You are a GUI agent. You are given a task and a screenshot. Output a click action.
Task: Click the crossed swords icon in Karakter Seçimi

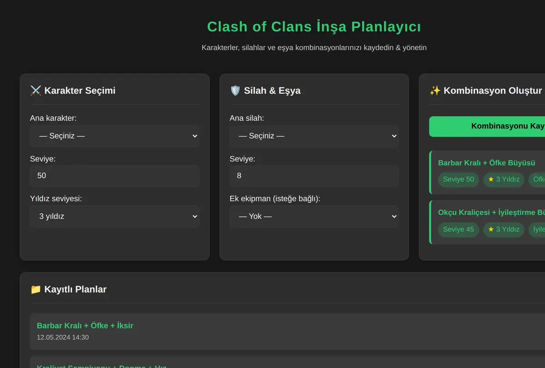pos(36,91)
